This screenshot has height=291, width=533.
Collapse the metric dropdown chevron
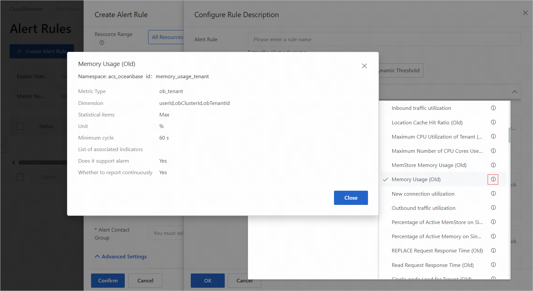(x=515, y=92)
